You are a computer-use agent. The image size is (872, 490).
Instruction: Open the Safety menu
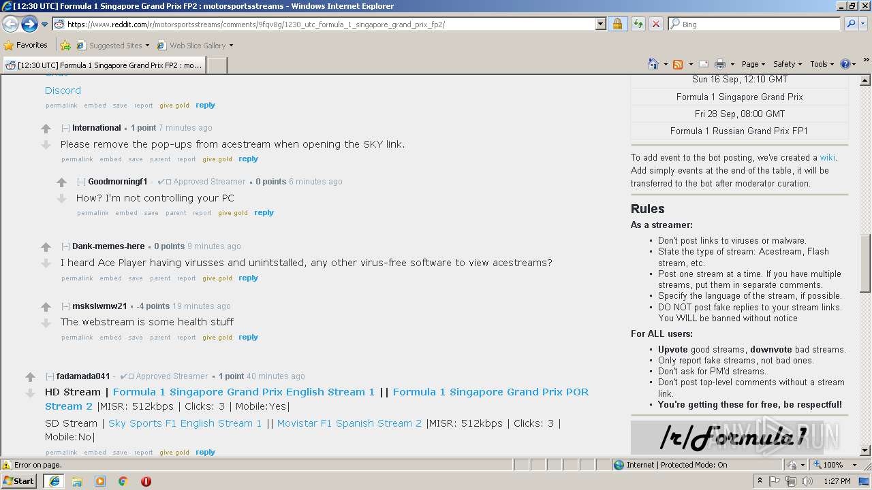click(x=787, y=64)
